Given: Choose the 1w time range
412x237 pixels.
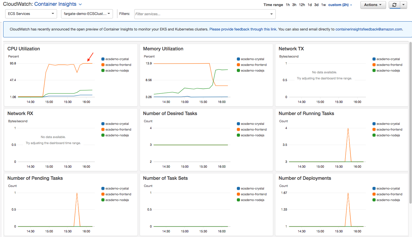Looking at the screenshot, I should [324, 5].
